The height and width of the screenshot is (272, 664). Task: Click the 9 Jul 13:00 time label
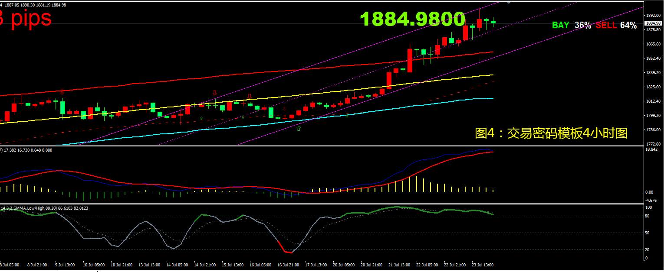point(64,265)
